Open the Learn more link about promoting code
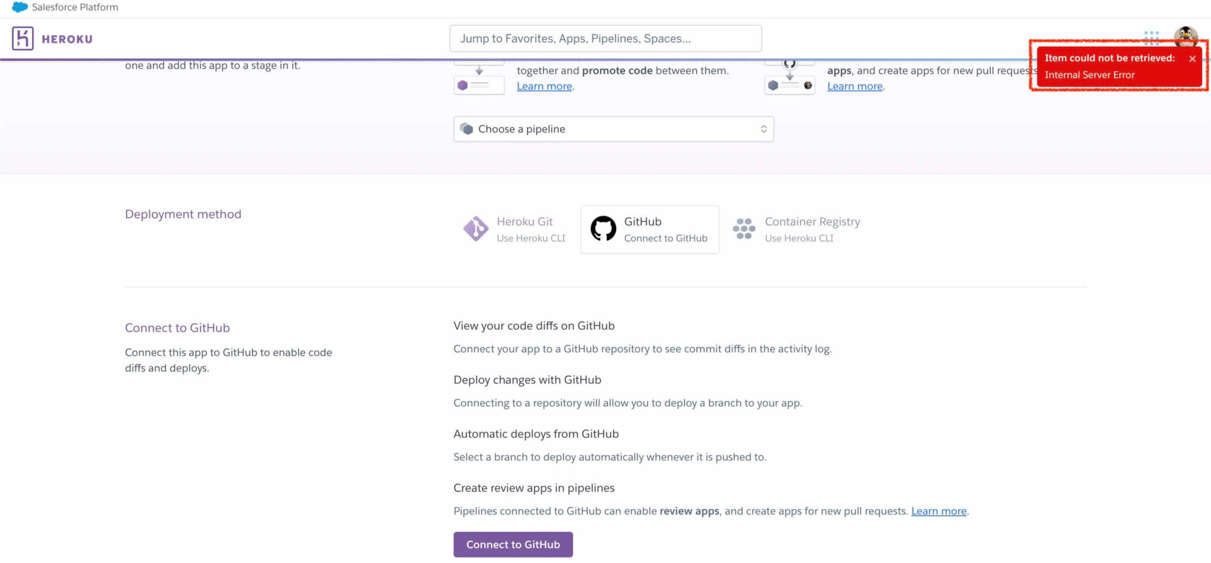 click(x=544, y=86)
